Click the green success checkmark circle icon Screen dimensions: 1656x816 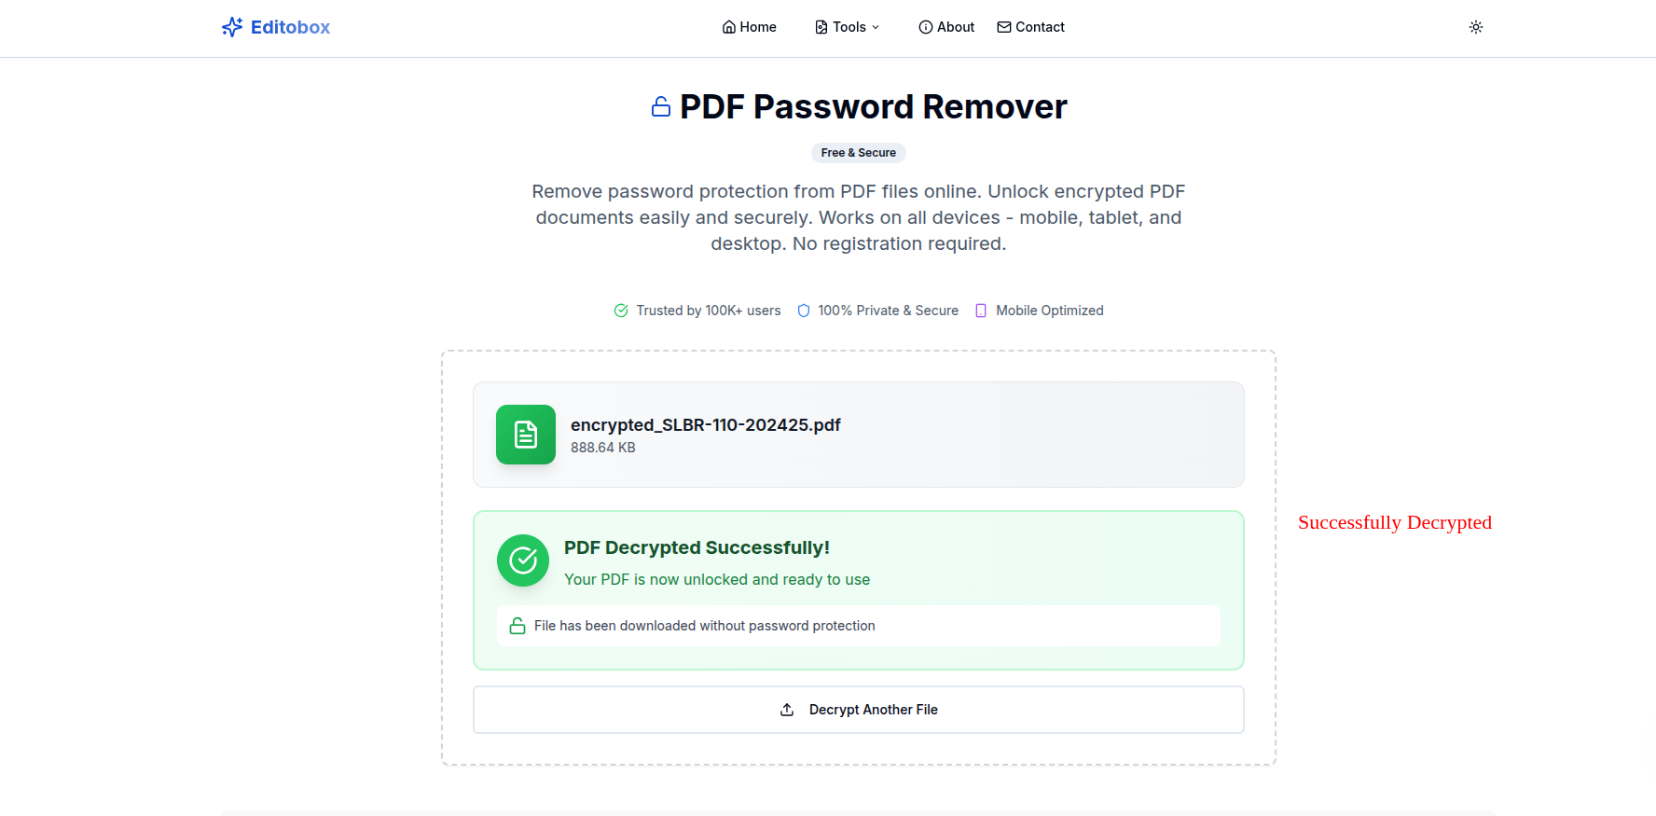tap(523, 560)
